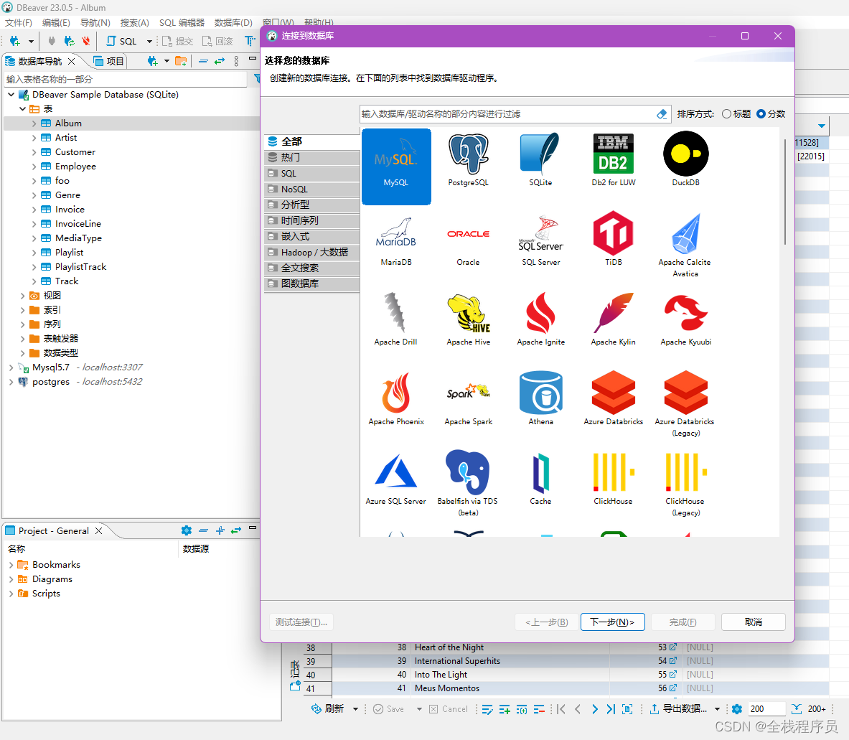
Task: Select the Apache Phoenix driver
Action: pyautogui.click(x=396, y=399)
